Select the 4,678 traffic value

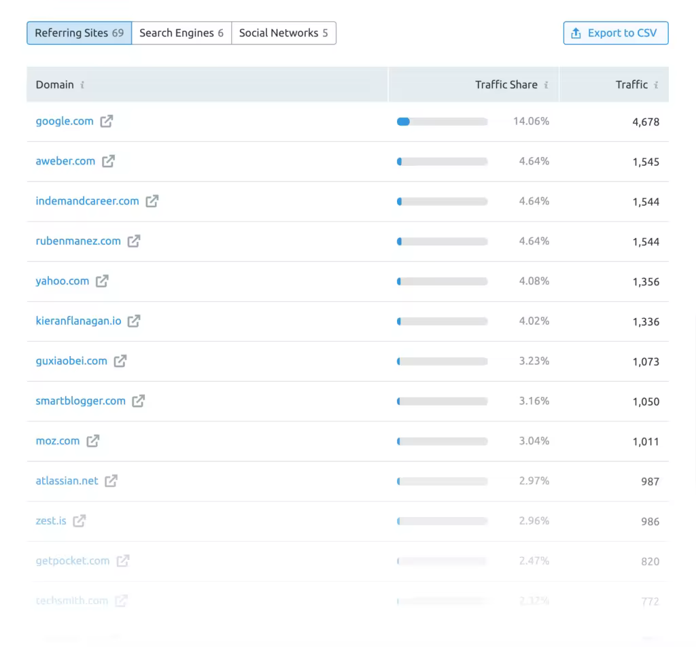[646, 122]
